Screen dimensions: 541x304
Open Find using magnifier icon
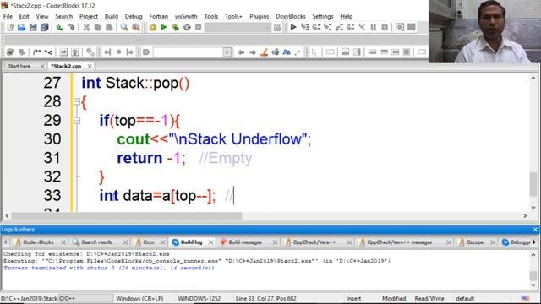(x=124, y=27)
